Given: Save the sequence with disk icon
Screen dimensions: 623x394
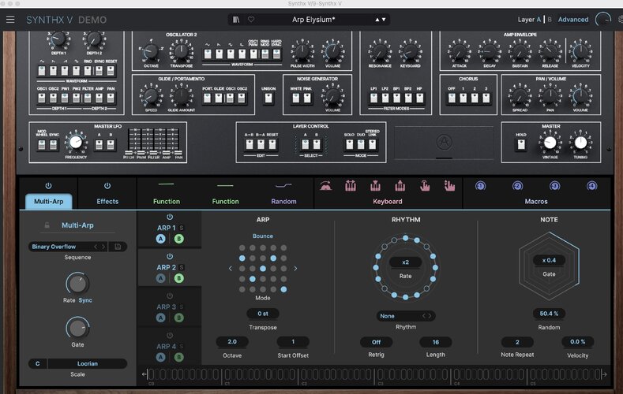Looking at the screenshot, I should [118, 247].
